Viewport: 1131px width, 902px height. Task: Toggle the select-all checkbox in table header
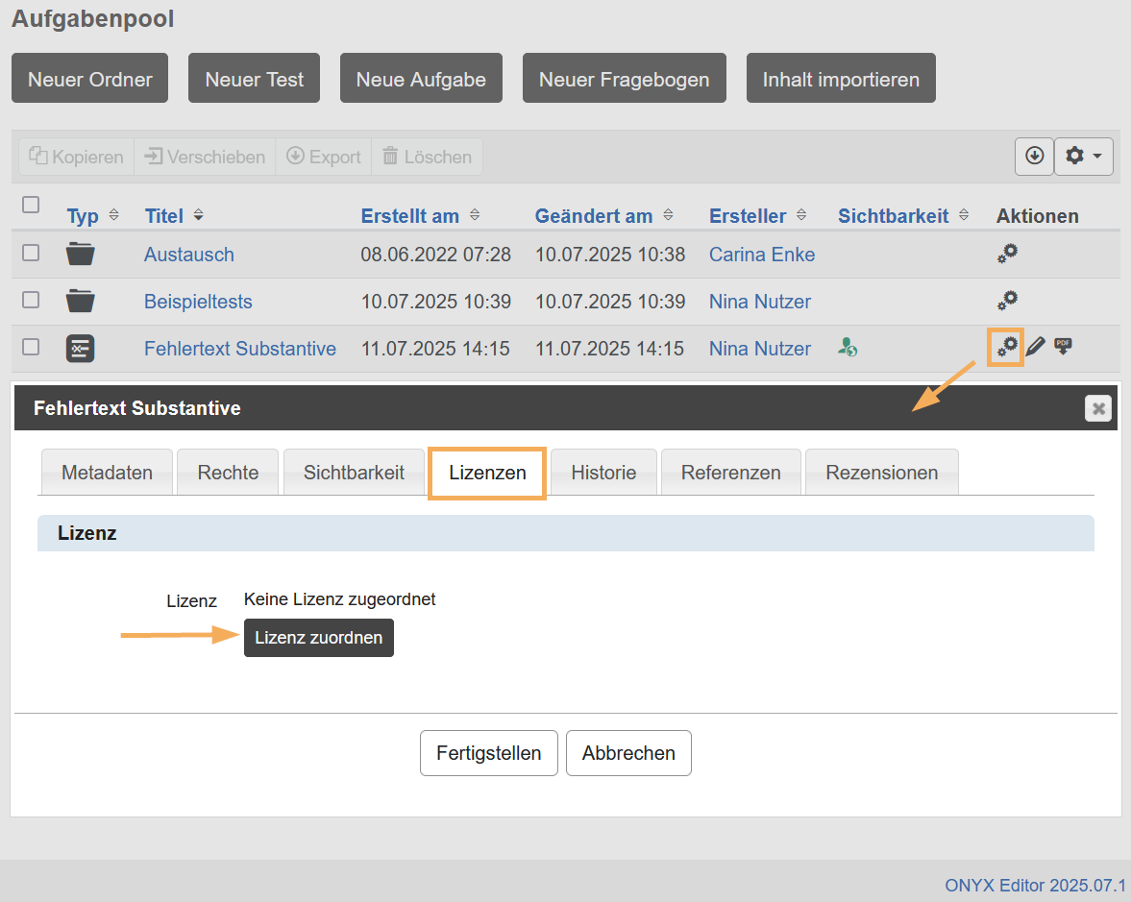tap(31, 205)
